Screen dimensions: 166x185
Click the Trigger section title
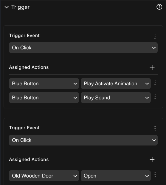[x=21, y=7]
